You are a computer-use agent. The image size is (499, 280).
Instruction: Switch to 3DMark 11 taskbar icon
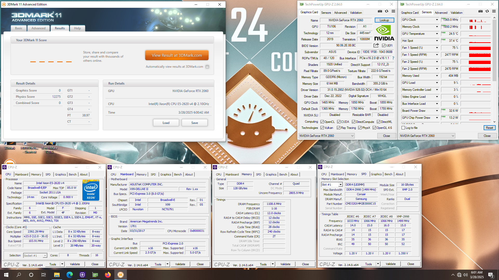(121, 275)
